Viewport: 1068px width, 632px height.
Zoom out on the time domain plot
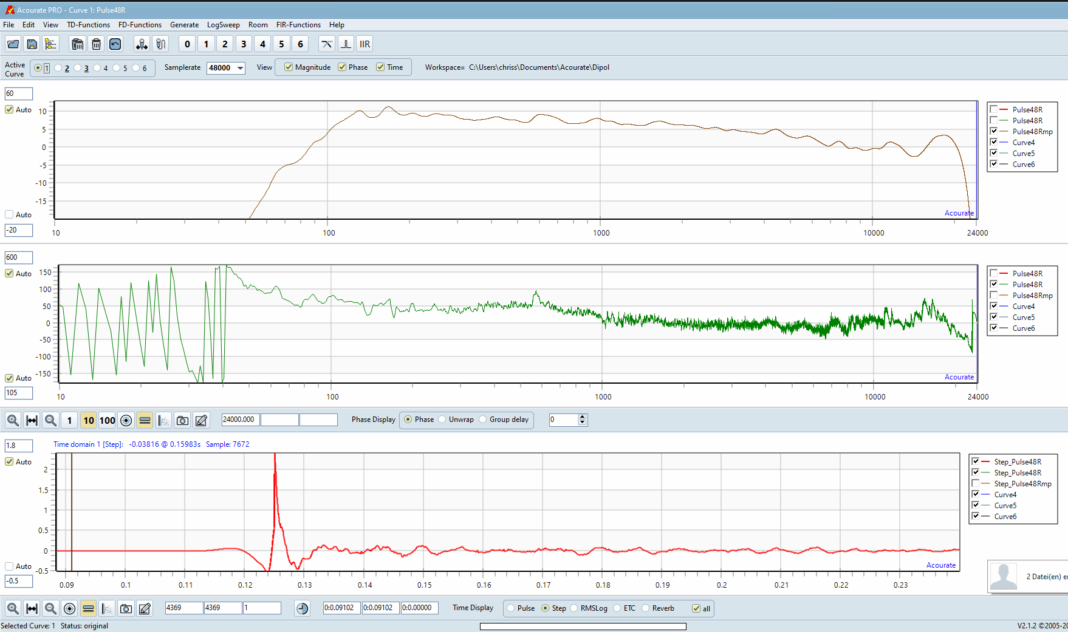(50, 608)
